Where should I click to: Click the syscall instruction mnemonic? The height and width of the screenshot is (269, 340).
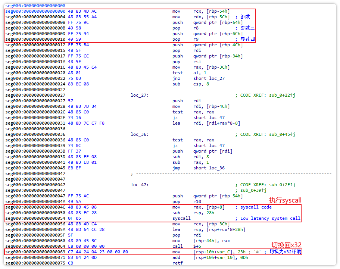[181, 218]
